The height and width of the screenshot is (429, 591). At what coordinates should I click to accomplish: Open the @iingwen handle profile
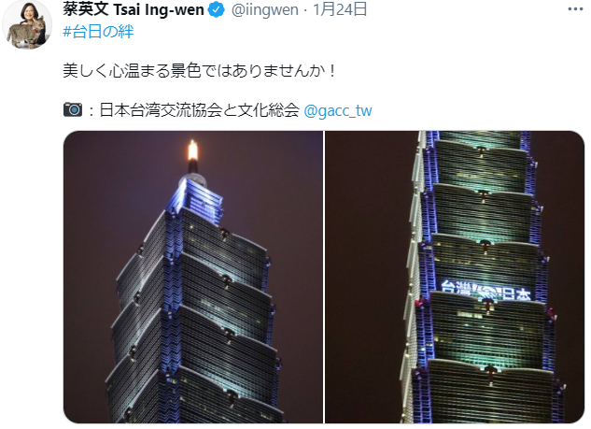click(x=265, y=9)
